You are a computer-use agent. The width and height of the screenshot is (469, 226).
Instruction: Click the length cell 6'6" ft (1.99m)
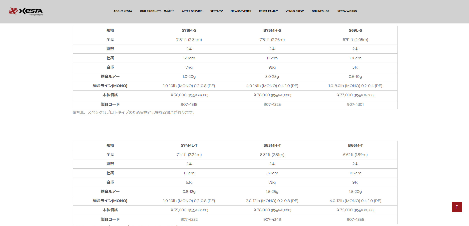tap(355, 155)
